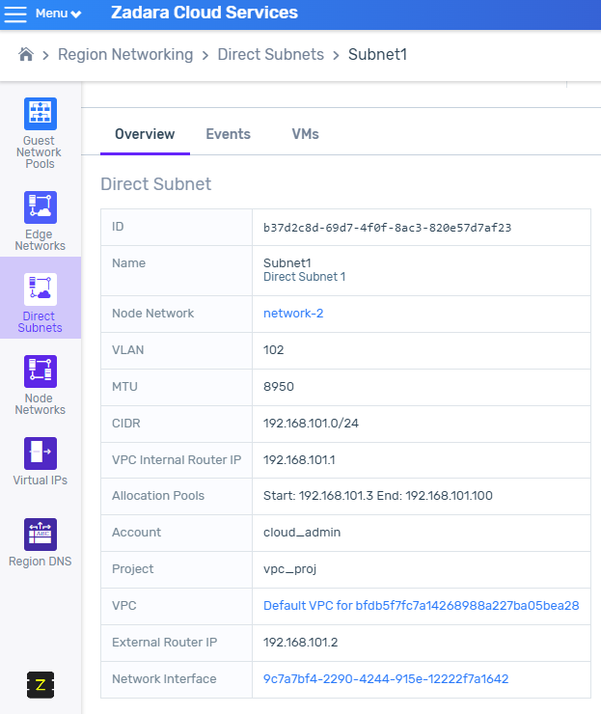Click the MTU value 8950
Image resolution: width=601 pixels, height=714 pixels.
coord(278,387)
